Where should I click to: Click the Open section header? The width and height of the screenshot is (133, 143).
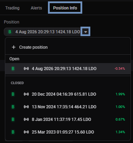[x=14, y=59]
